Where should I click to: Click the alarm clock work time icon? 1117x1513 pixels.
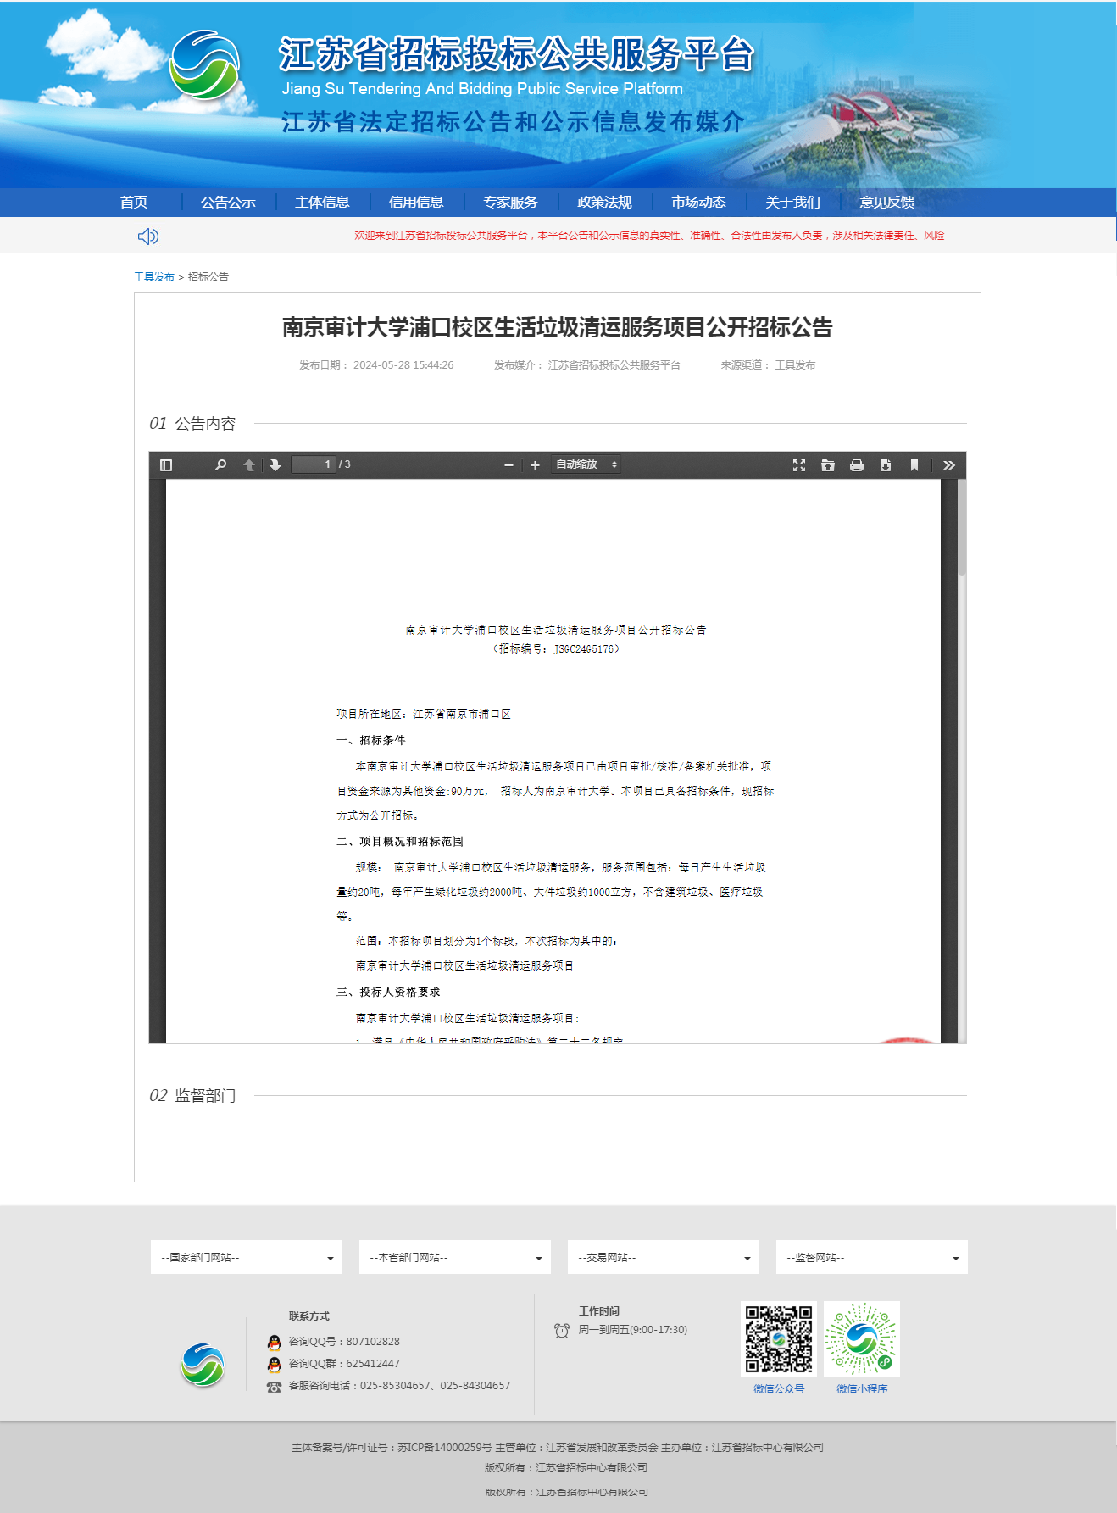(x=561, y=1330)
